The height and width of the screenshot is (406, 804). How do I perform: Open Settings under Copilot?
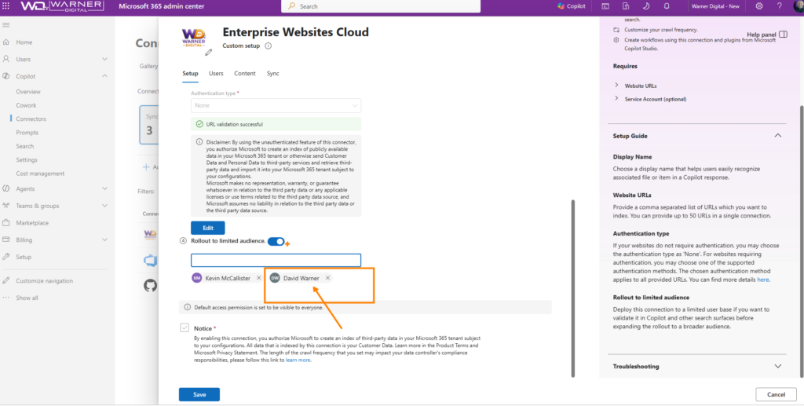27,159
